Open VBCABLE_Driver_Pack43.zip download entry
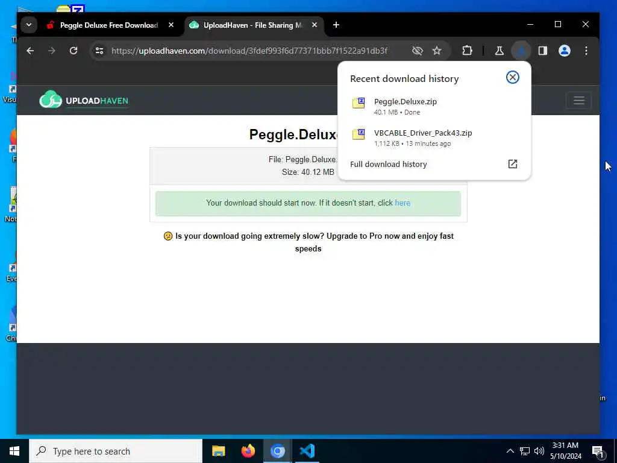The width and height of the screenshot is (617, 463). pos(434,138)
